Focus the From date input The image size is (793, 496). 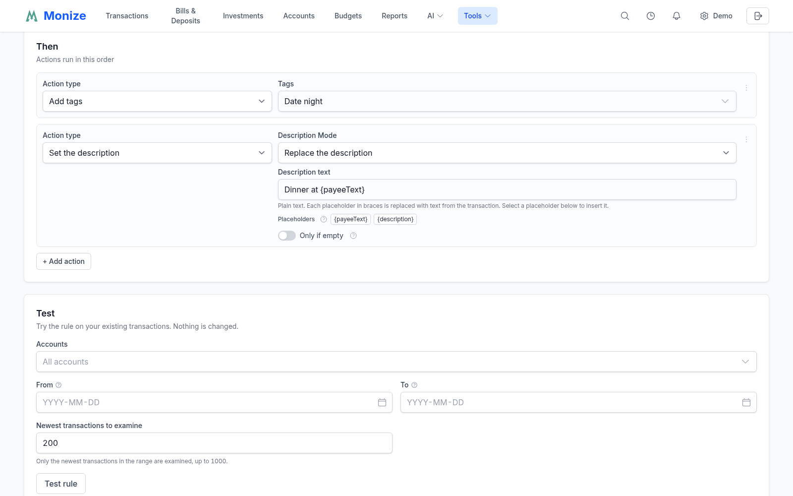point(214,402)
